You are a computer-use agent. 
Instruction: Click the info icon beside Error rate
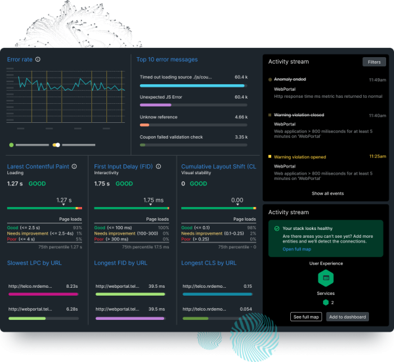click(38, 59)
